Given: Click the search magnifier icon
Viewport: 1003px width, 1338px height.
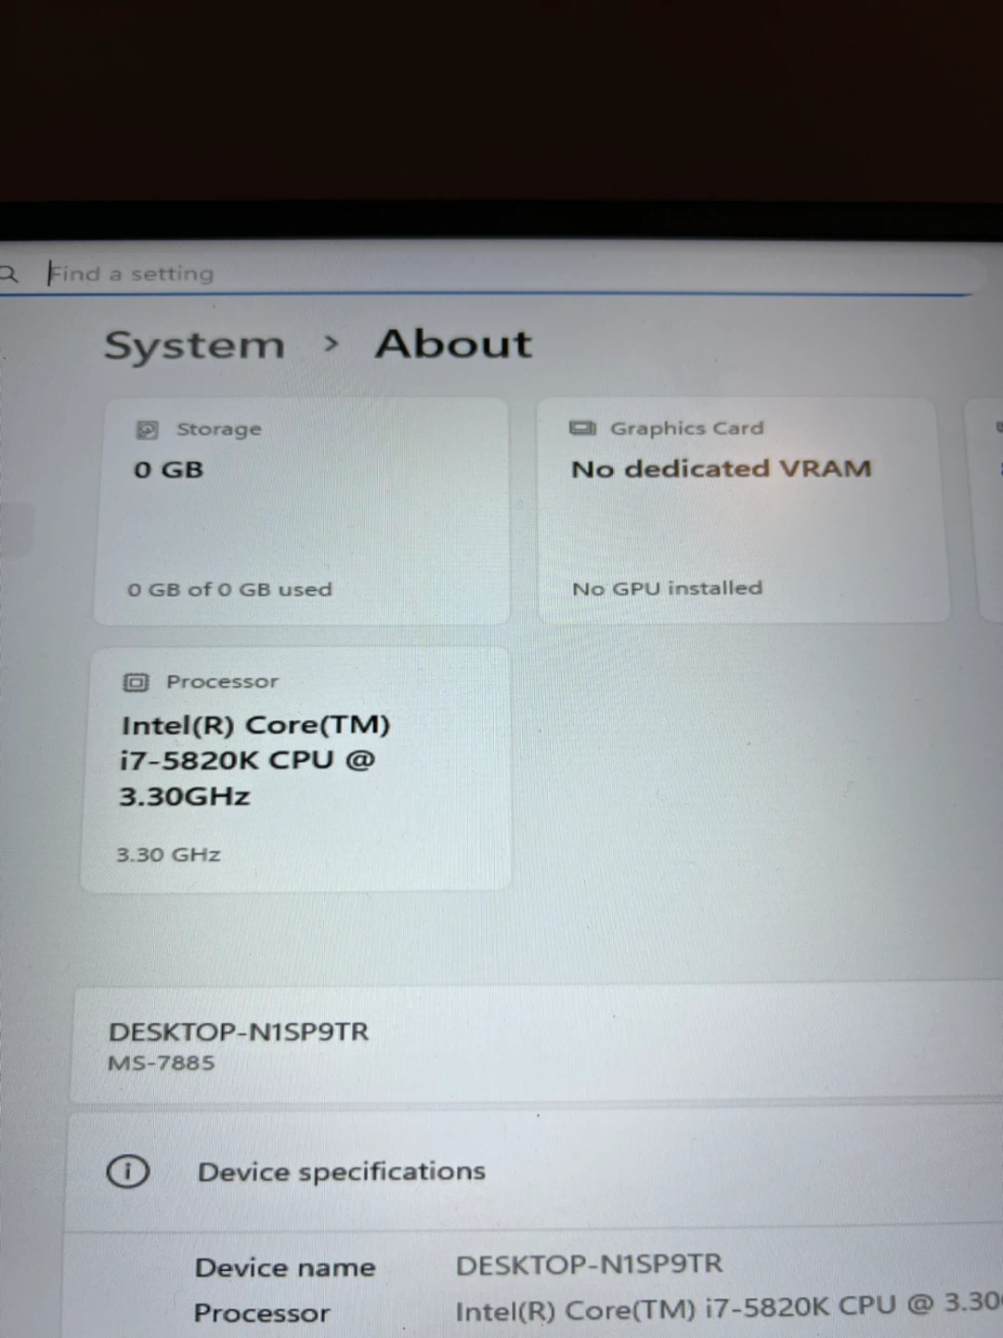Looking at the screenshot, I should pos(8,274).
